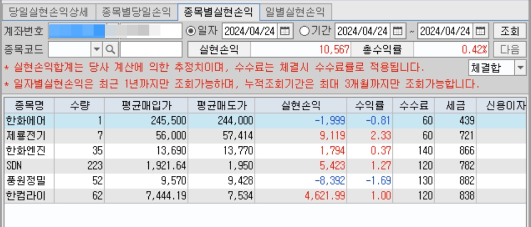This screenshot has width=531, height=227.
Task: Click the stock name field beside search icon
Action: point(151,50)
